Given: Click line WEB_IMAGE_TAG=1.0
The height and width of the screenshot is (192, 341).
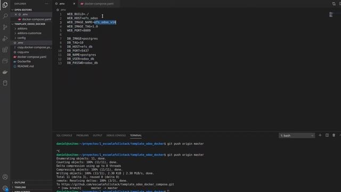Looking at the screenshot, I should pos(82,26).
